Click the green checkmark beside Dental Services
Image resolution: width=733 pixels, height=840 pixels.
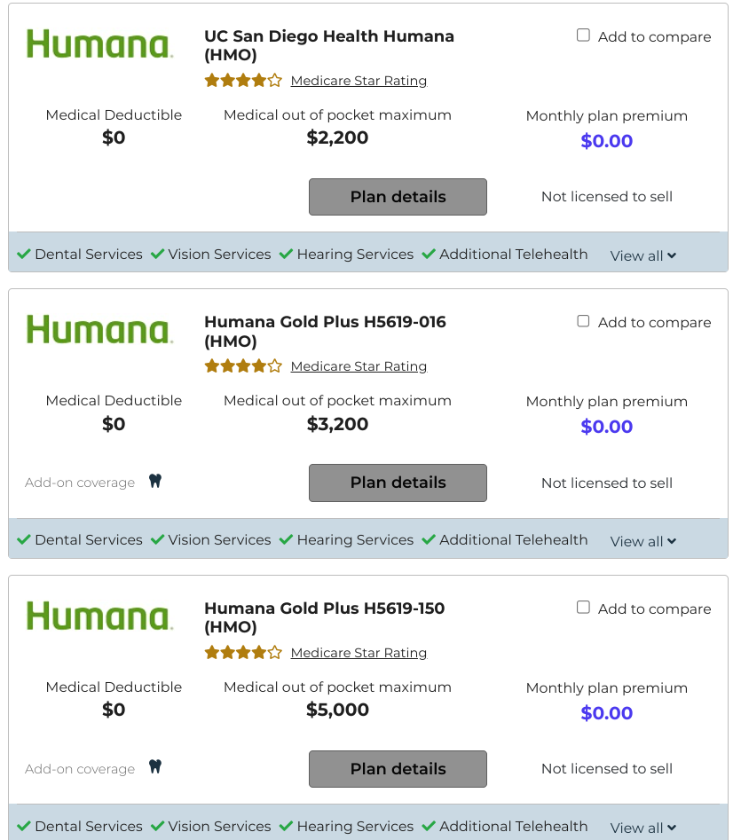pos(24,254)
